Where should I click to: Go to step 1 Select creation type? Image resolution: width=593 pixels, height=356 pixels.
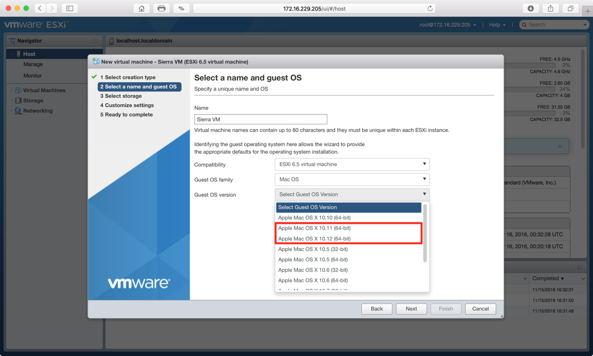pos(127,77)
